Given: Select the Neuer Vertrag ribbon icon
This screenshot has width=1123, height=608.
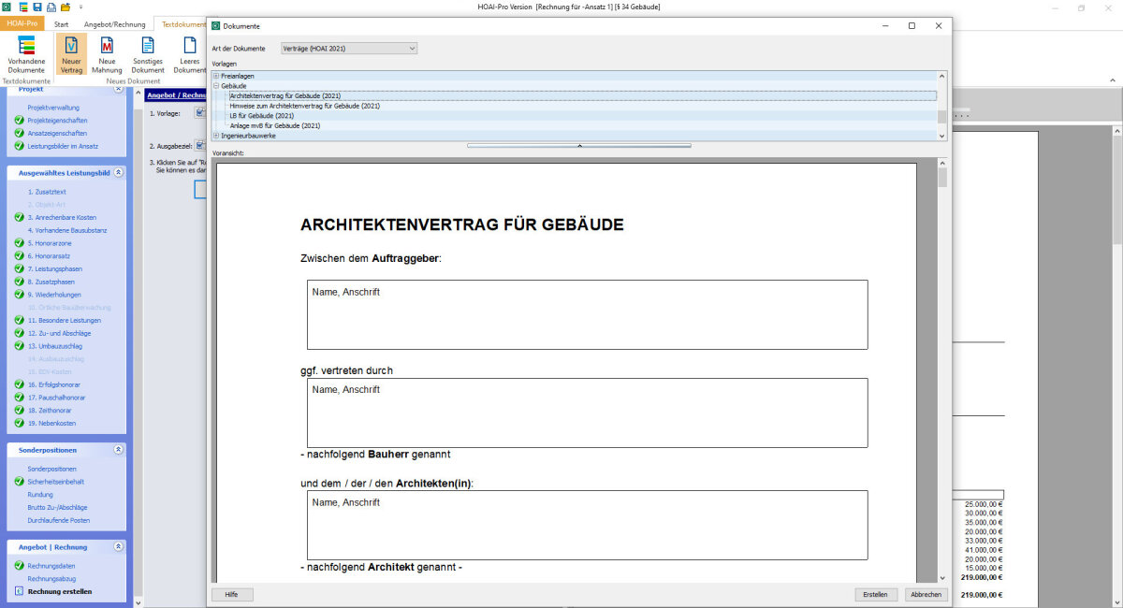Looking at the screenshot, I should coord(71,54).
